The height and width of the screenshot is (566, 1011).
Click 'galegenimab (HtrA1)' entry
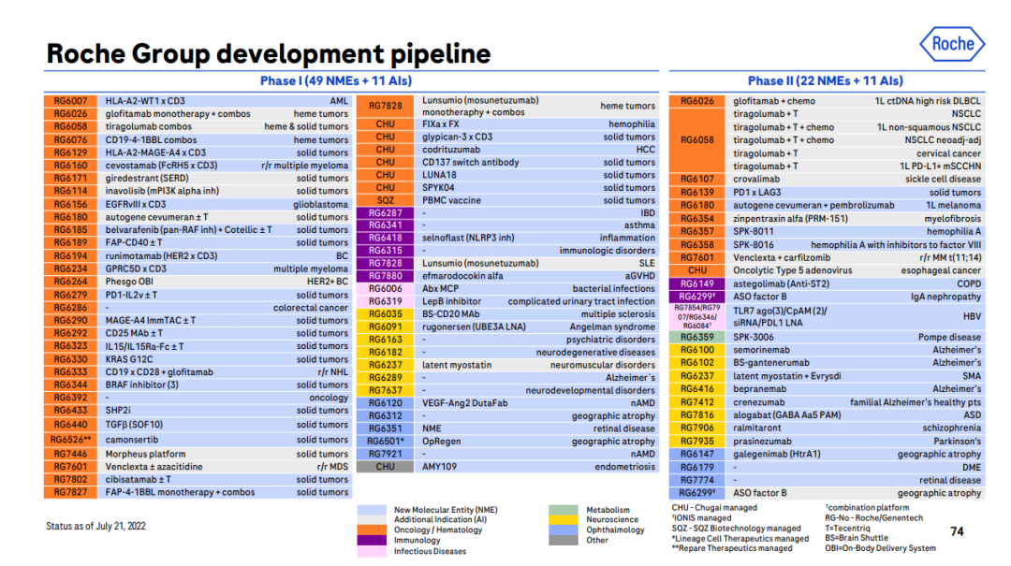pyautogui.click(x=777, y=454)
